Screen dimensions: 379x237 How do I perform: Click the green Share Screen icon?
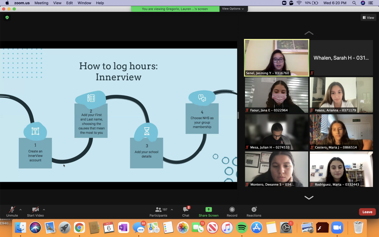click(x=209, y=209)
